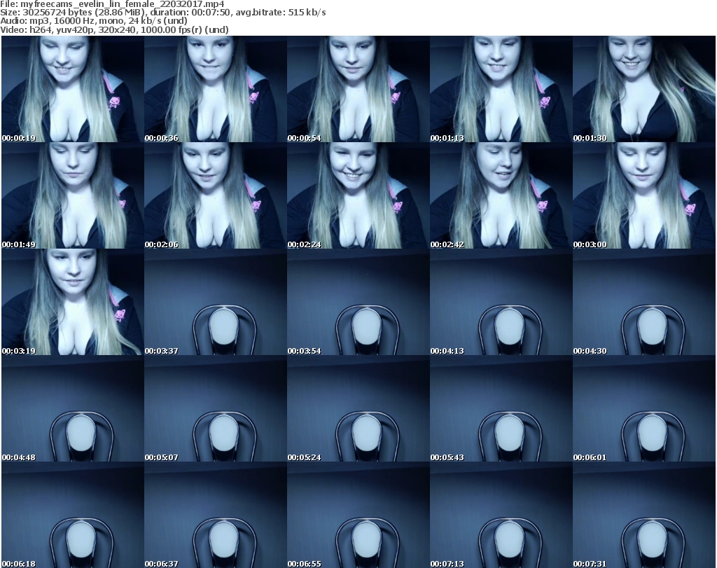This screenshot has width=717, height=568.
Task: Open the frame stamped 00:02:24
Action: pyautogui.click(x=358, y=195)
